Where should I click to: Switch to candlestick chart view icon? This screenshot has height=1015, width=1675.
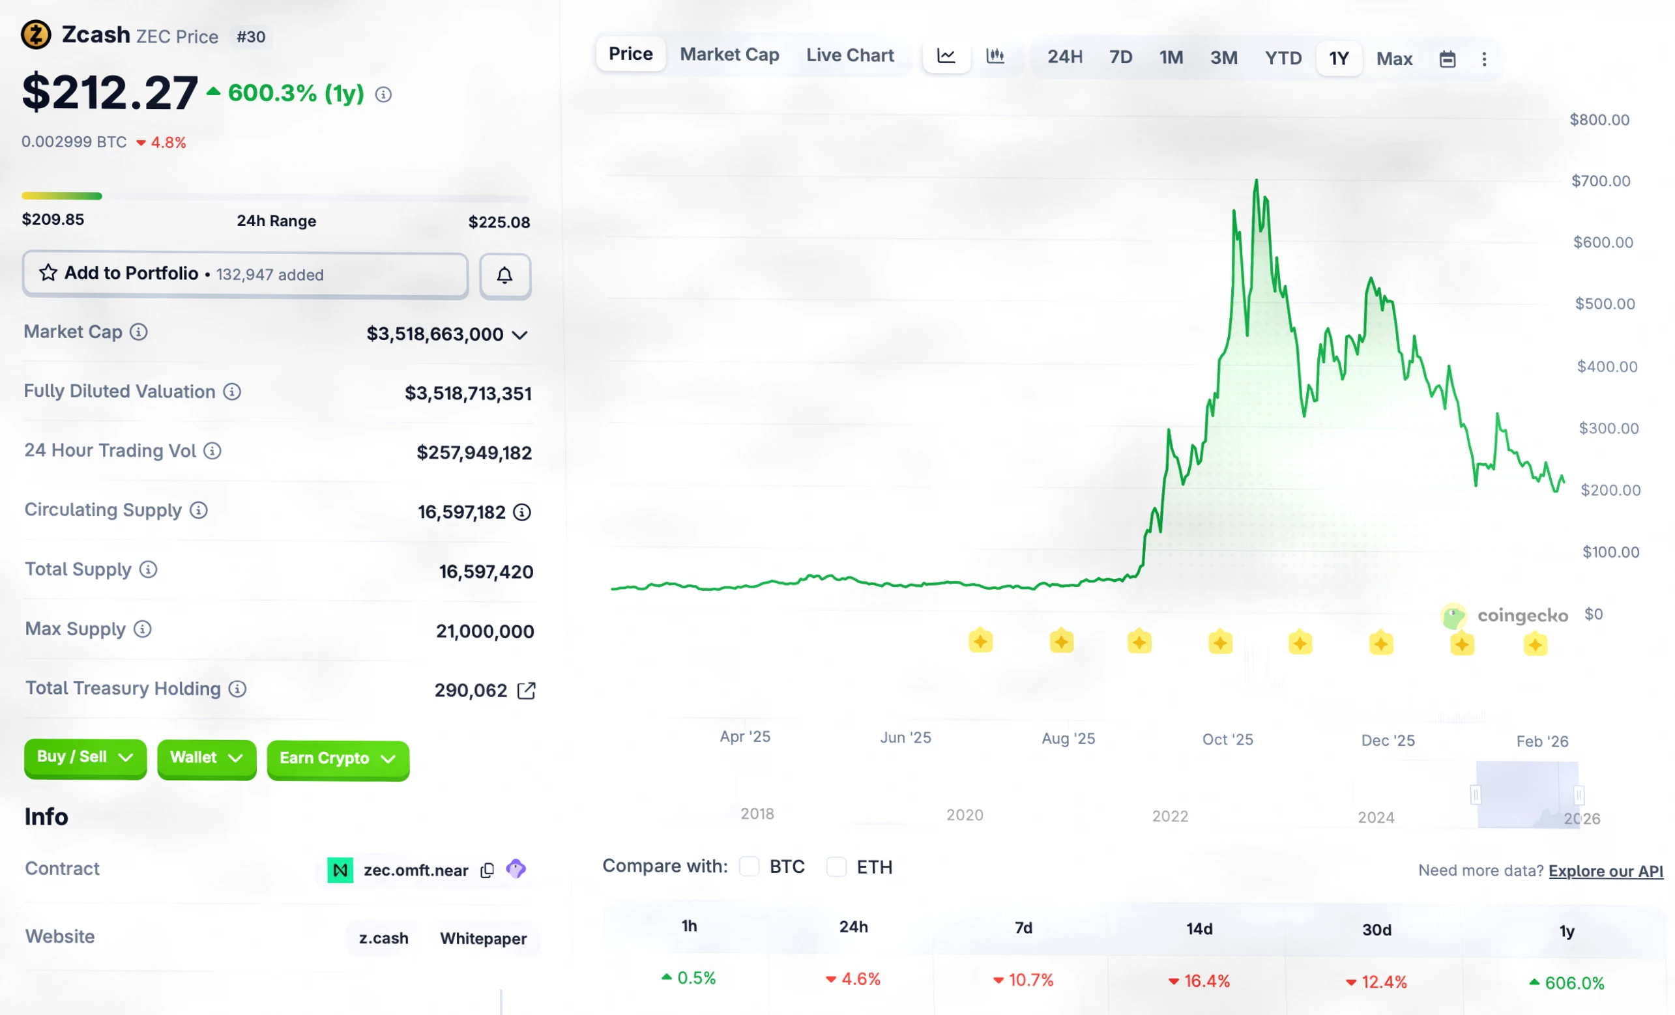click(x=995, y=57)
